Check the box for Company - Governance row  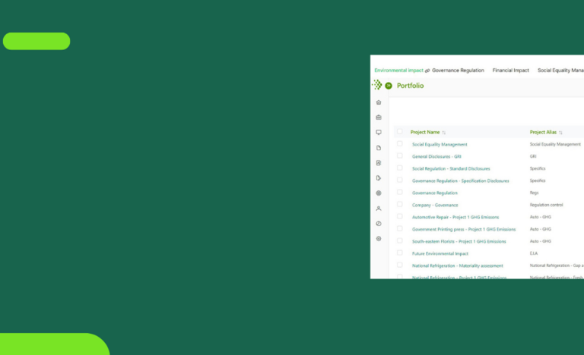pyautogui.click(x=399, y=205)
